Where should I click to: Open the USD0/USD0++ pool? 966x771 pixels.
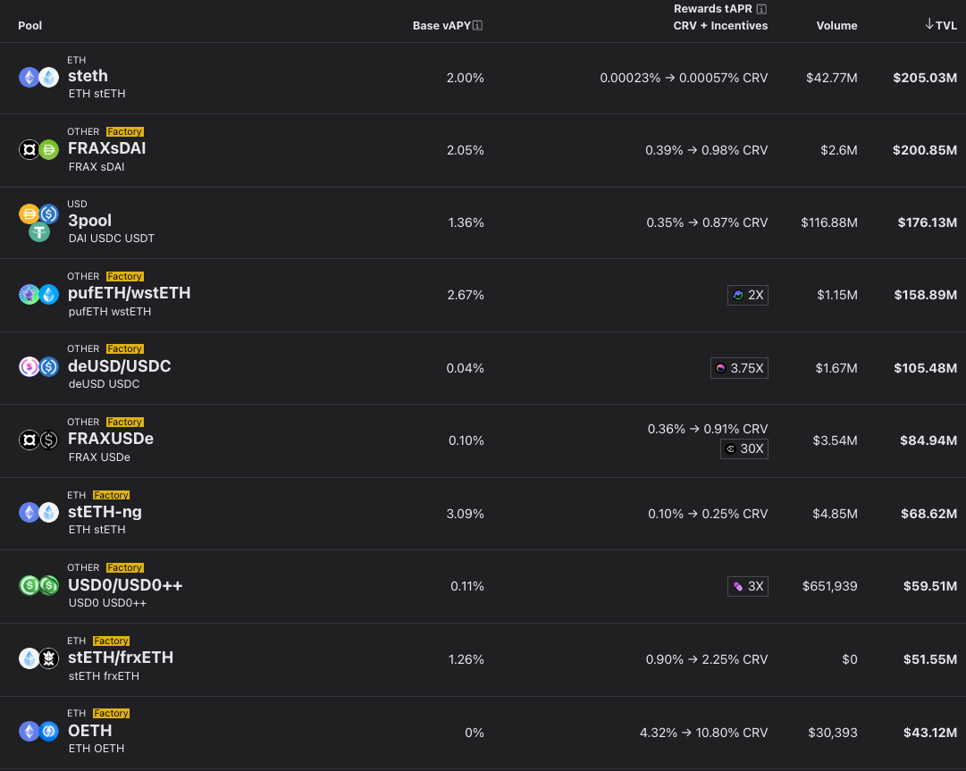(x=125, y=585)
